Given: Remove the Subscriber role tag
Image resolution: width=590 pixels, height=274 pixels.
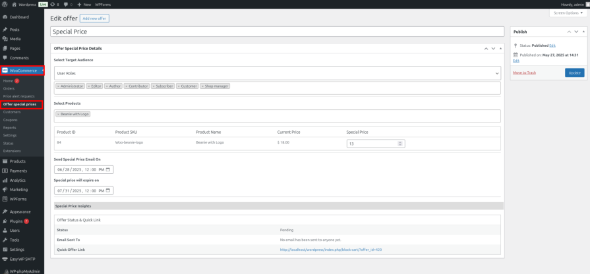Looking at the screenshot, I should point(154,86).
